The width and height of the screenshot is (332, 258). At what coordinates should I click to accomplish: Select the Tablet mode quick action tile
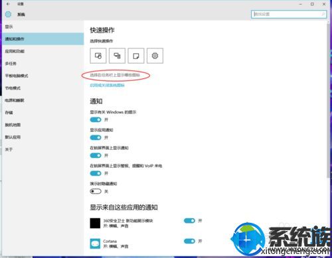click(98, 56)
